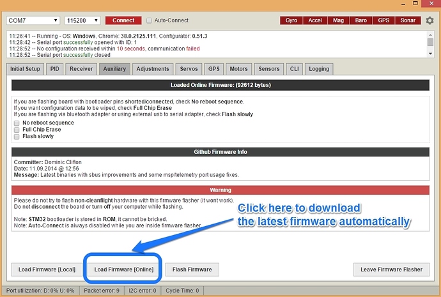Image resolution: width=441 pixels, height=297 pixels.
Task: Switch to the Logging tab
Action: pos(319,69)
